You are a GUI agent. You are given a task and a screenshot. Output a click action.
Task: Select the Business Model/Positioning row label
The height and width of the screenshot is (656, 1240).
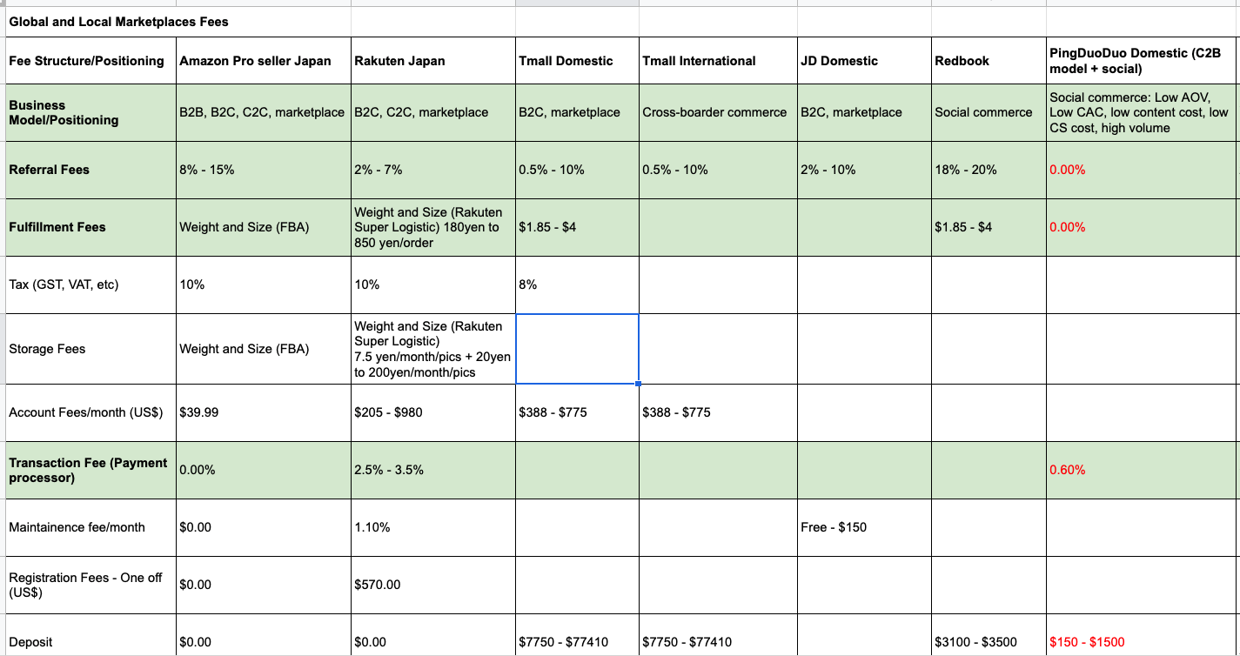[90, 112]
